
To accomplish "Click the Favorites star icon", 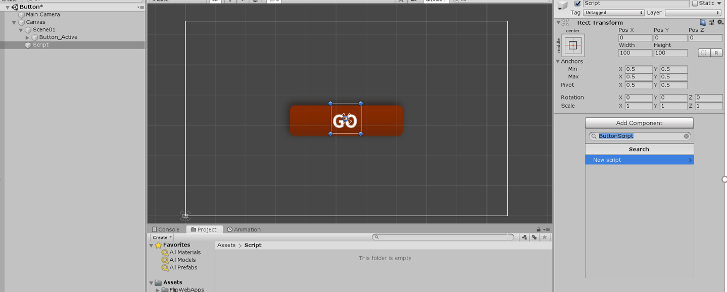I will click(x=158, y=245).
